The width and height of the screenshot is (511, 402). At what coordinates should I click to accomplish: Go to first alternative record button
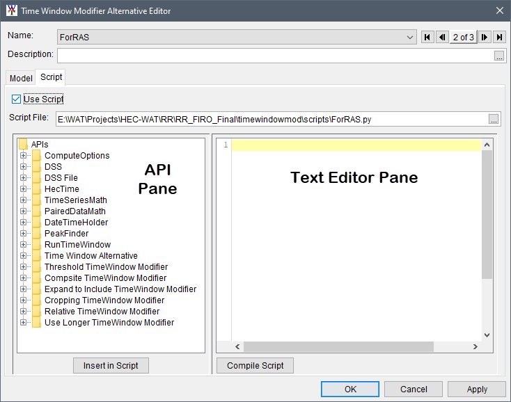click(x=427, y=37)
